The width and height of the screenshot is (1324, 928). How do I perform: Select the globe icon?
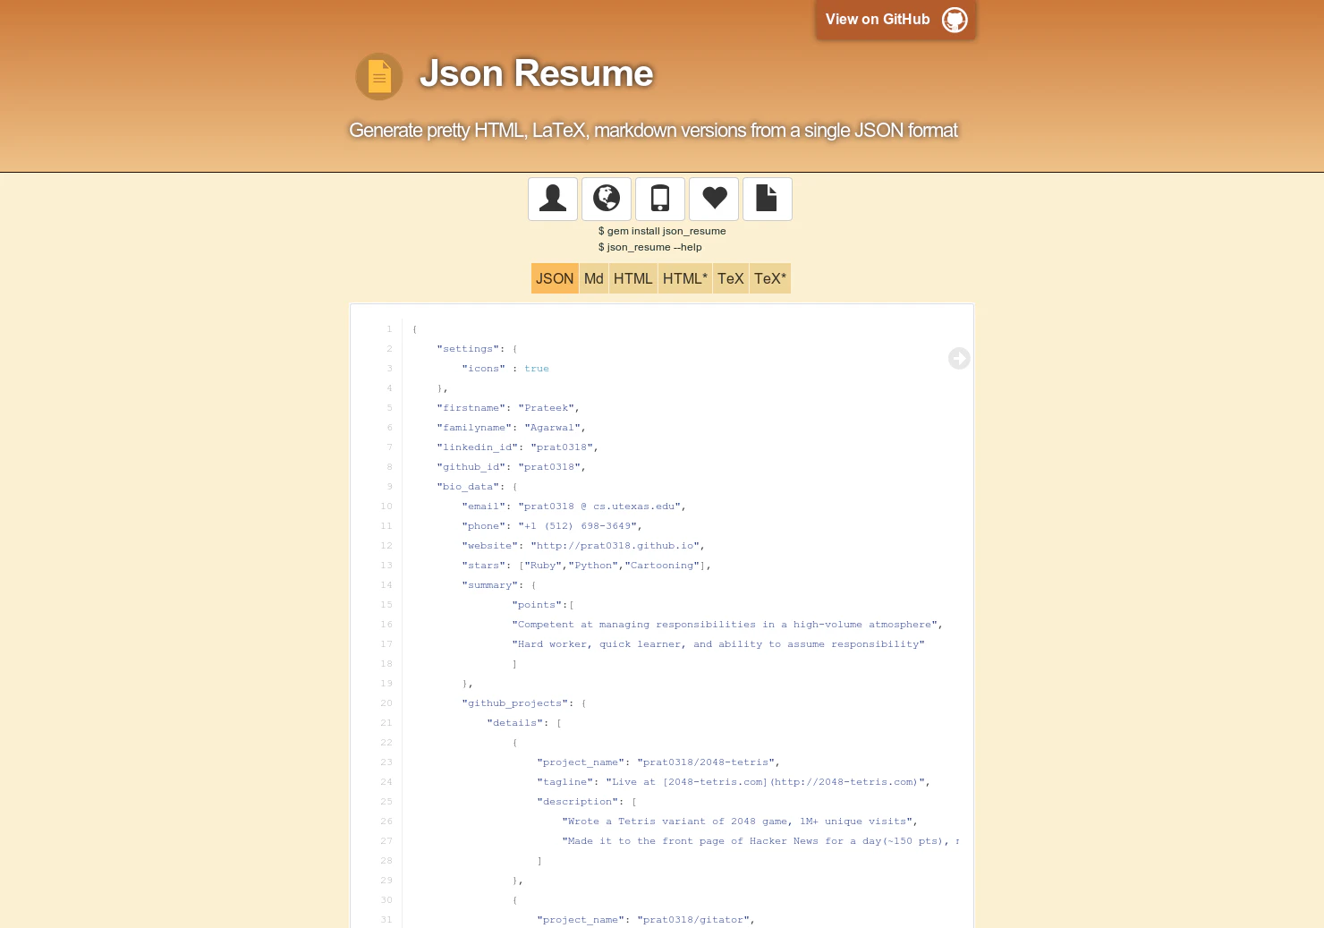tap(607, 199)
